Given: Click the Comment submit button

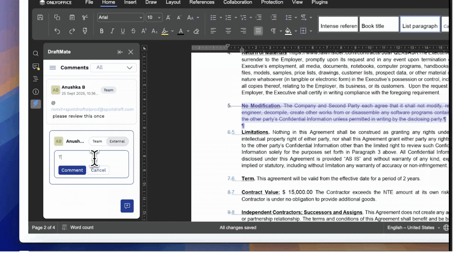Looking at the screenshot, I should (72, 170).
